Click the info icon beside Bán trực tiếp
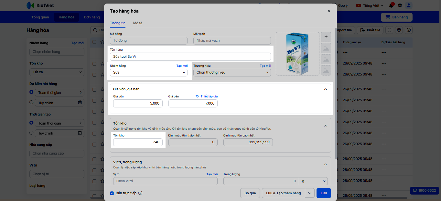The height and width of the screenshot is (201, 441). (140, 193)
